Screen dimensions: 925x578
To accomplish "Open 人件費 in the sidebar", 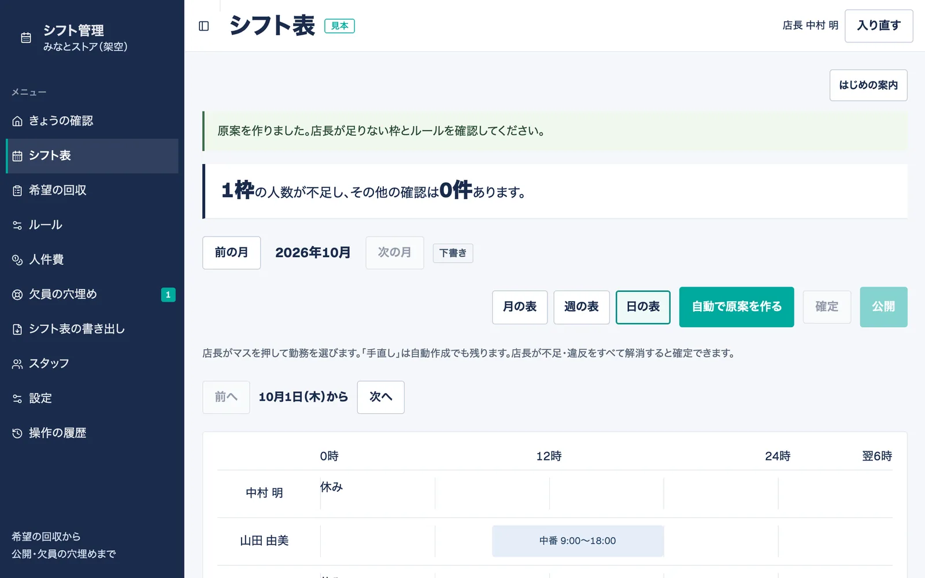I will click(92, 260).
